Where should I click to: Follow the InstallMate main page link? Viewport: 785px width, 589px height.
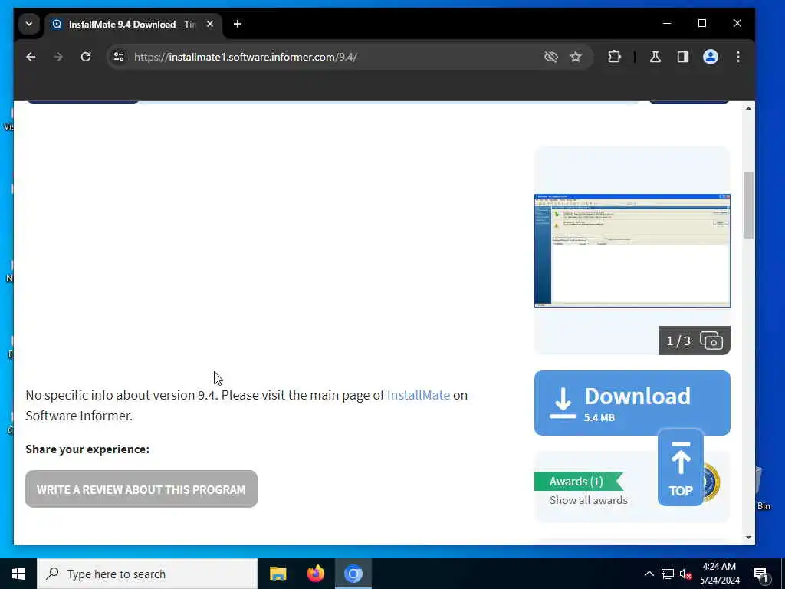coord(419,395)
